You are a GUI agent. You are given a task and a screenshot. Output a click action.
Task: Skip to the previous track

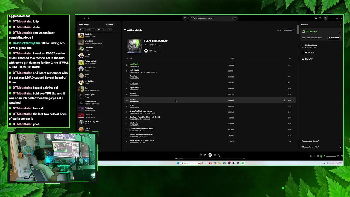click(x=205, y=155)
